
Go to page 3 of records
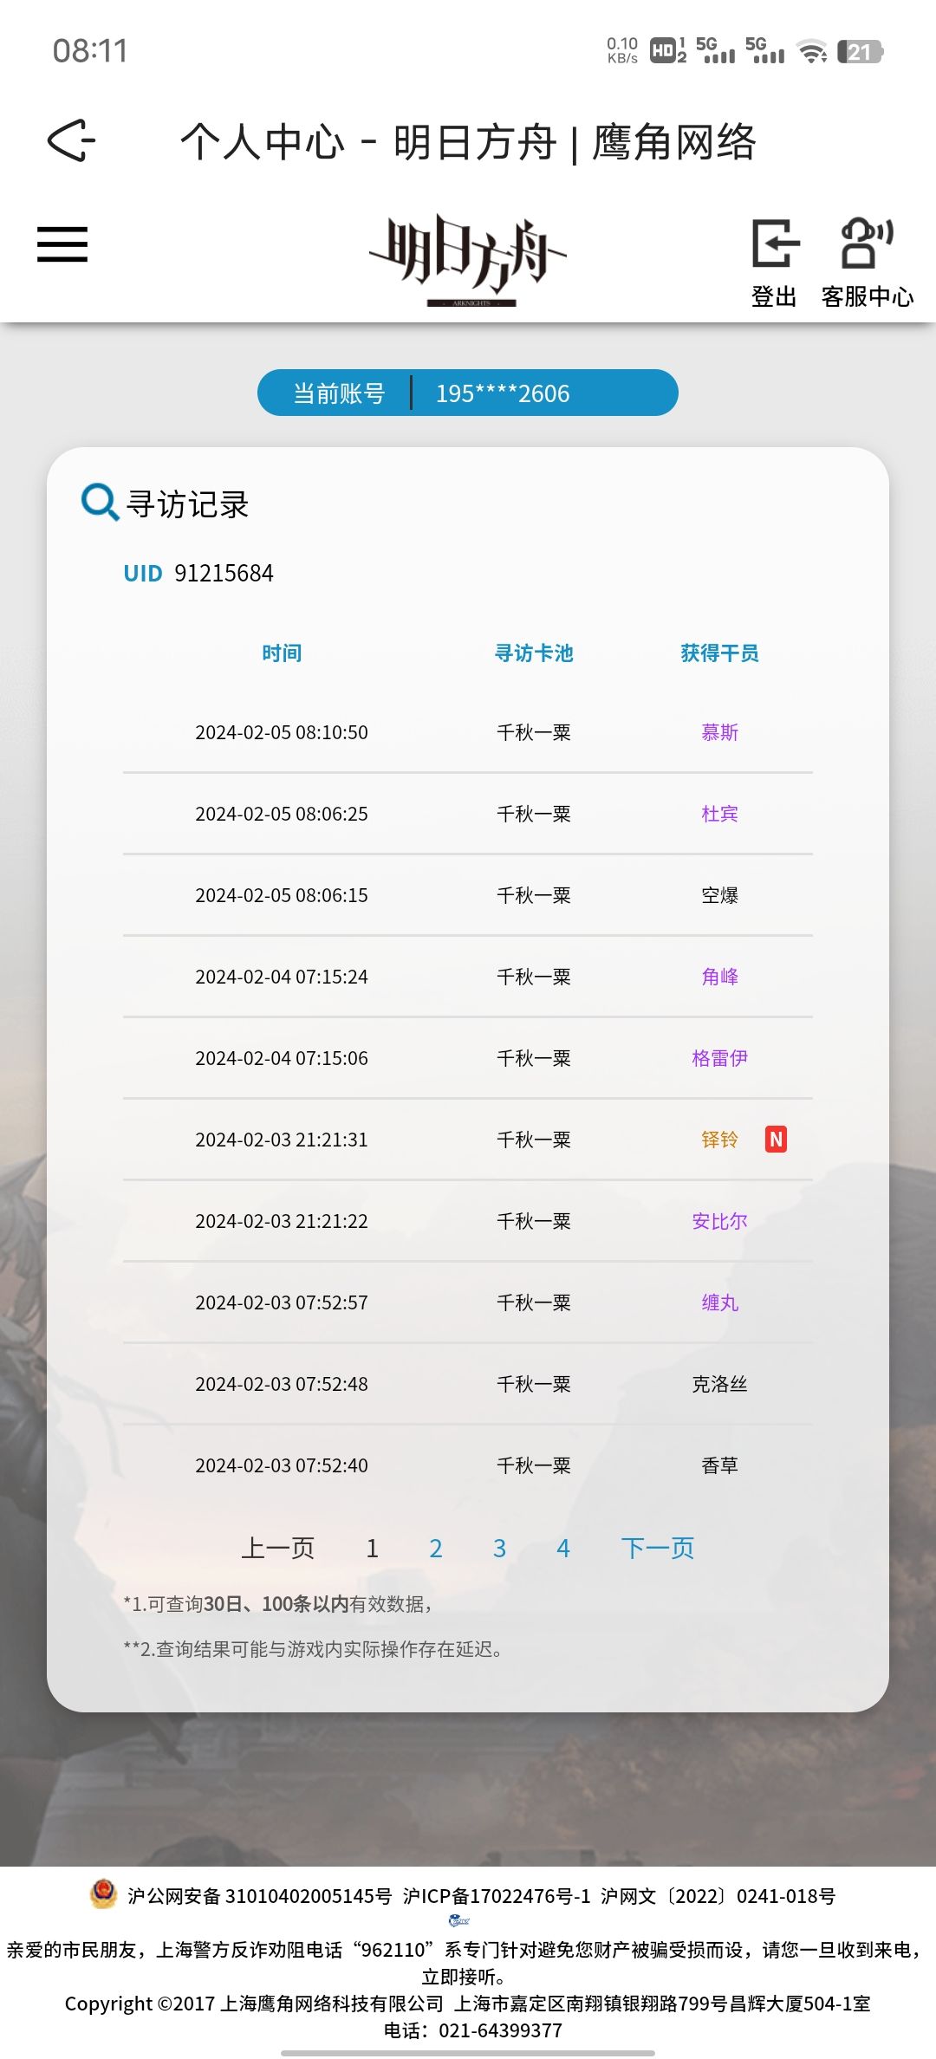499,1548
